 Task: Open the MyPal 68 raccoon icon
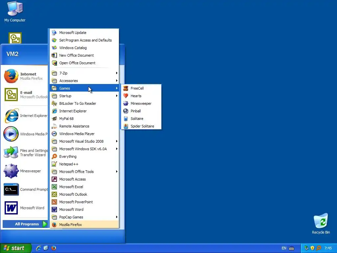click(x=54, y=119)
